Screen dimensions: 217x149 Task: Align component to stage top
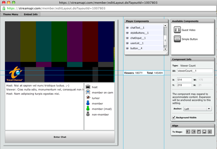pos(199,132)
